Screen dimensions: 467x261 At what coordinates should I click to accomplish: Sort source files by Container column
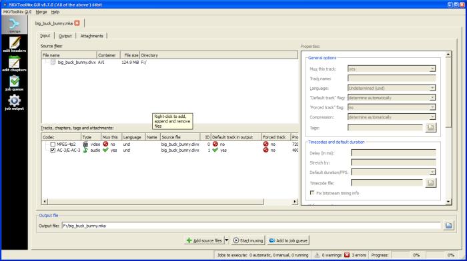tap(108, 55)
